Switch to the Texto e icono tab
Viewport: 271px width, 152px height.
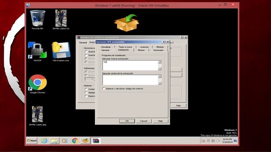pyautogui.click(x=125, y=47)
